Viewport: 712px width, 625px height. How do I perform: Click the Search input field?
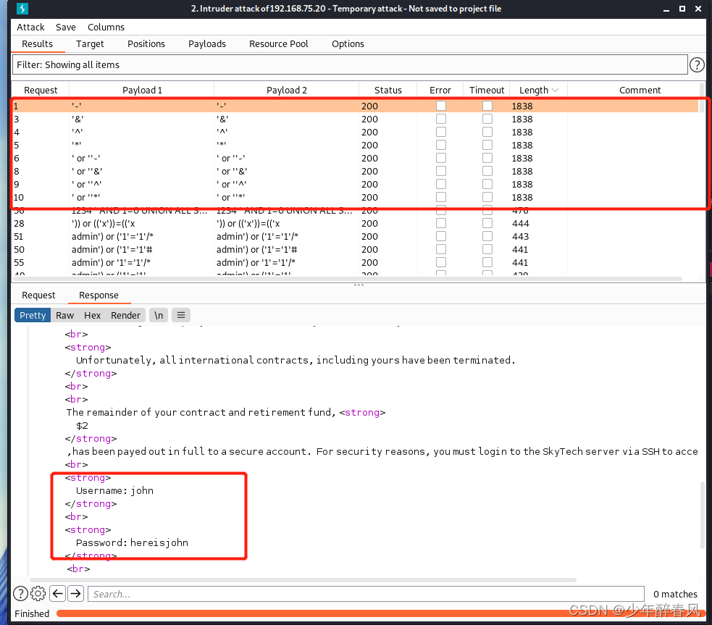click(x=366, y=594)
